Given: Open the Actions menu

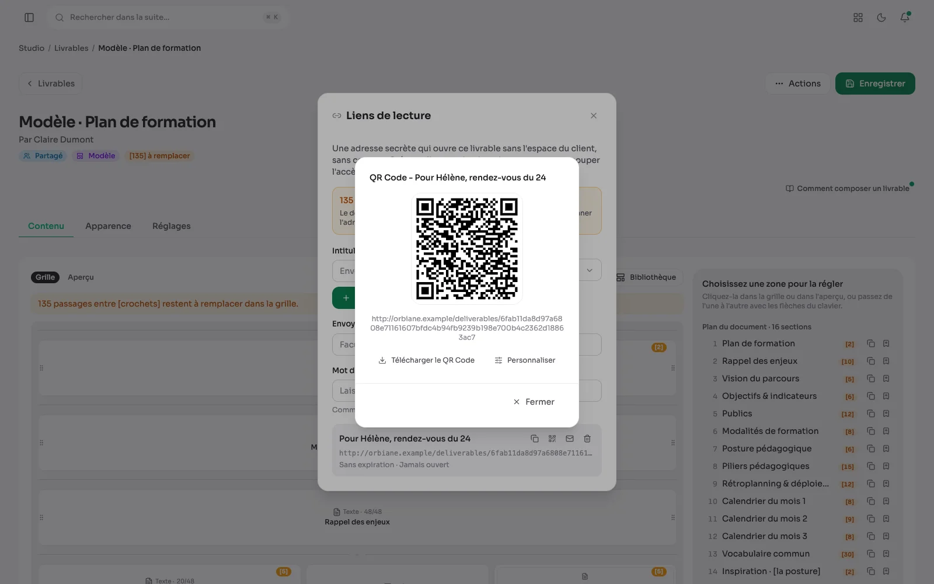Looking at the screenshot, I should coord(797,84).
